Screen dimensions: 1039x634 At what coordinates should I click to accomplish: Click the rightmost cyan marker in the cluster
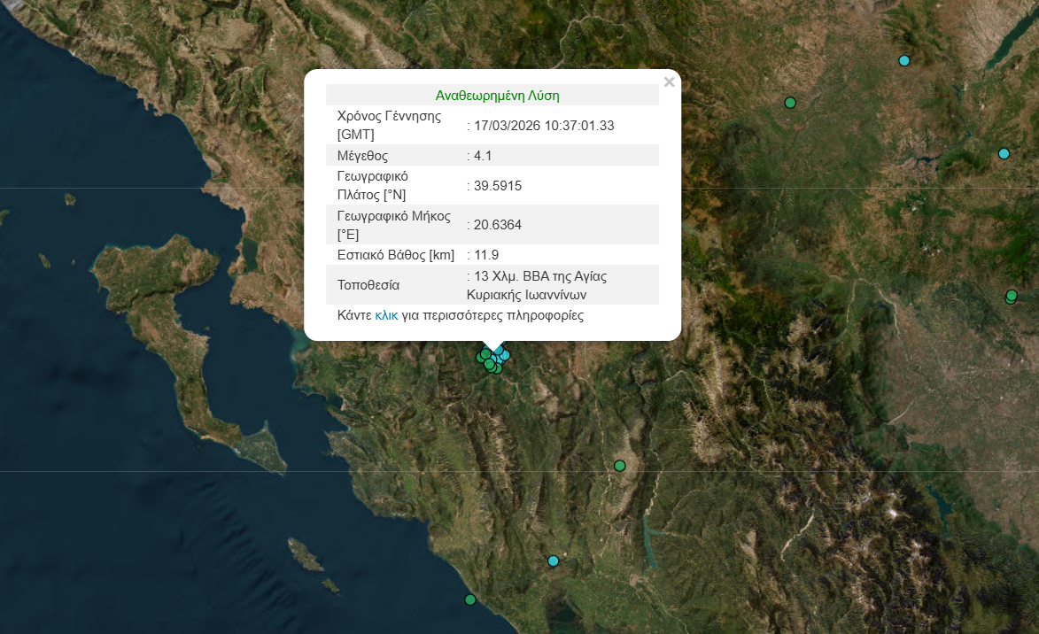[505, 355]
